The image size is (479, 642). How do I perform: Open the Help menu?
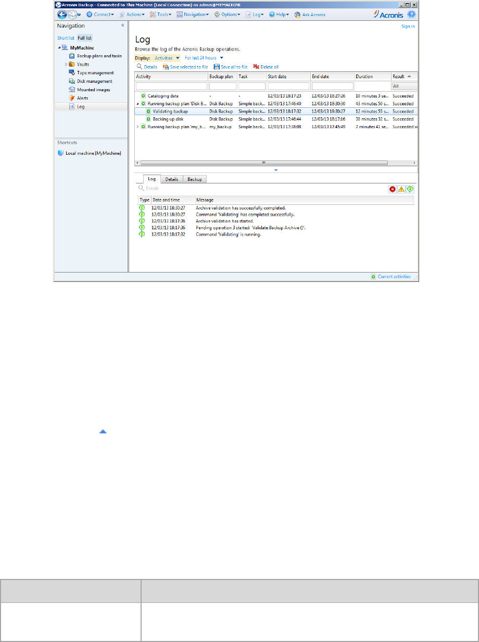pos(279,15)
